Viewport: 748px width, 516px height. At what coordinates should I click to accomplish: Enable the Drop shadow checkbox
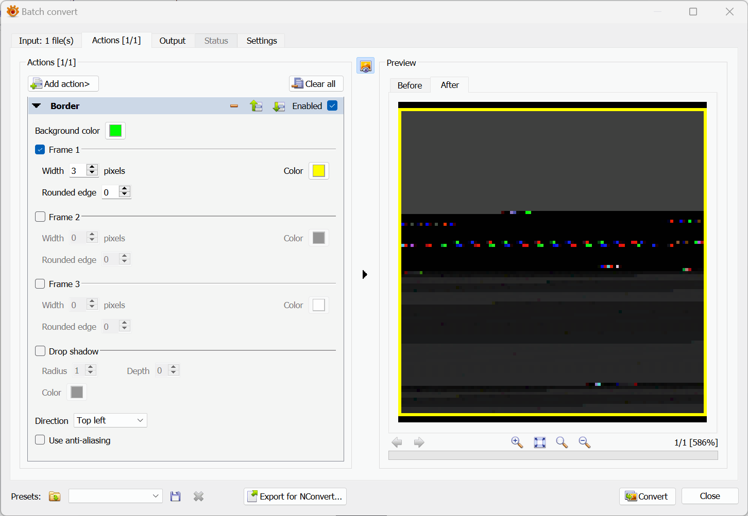40,351
